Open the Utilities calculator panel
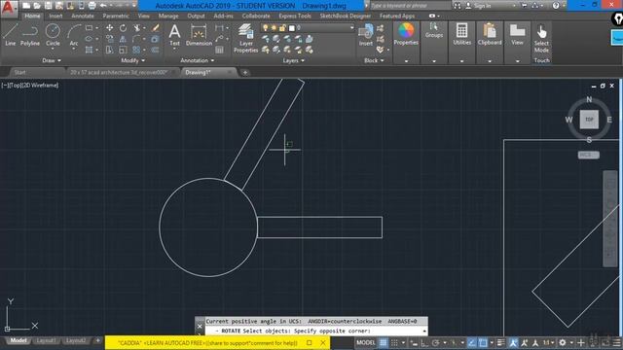The width and height of the screenshot is (623, 350). (x=461, y=34)
